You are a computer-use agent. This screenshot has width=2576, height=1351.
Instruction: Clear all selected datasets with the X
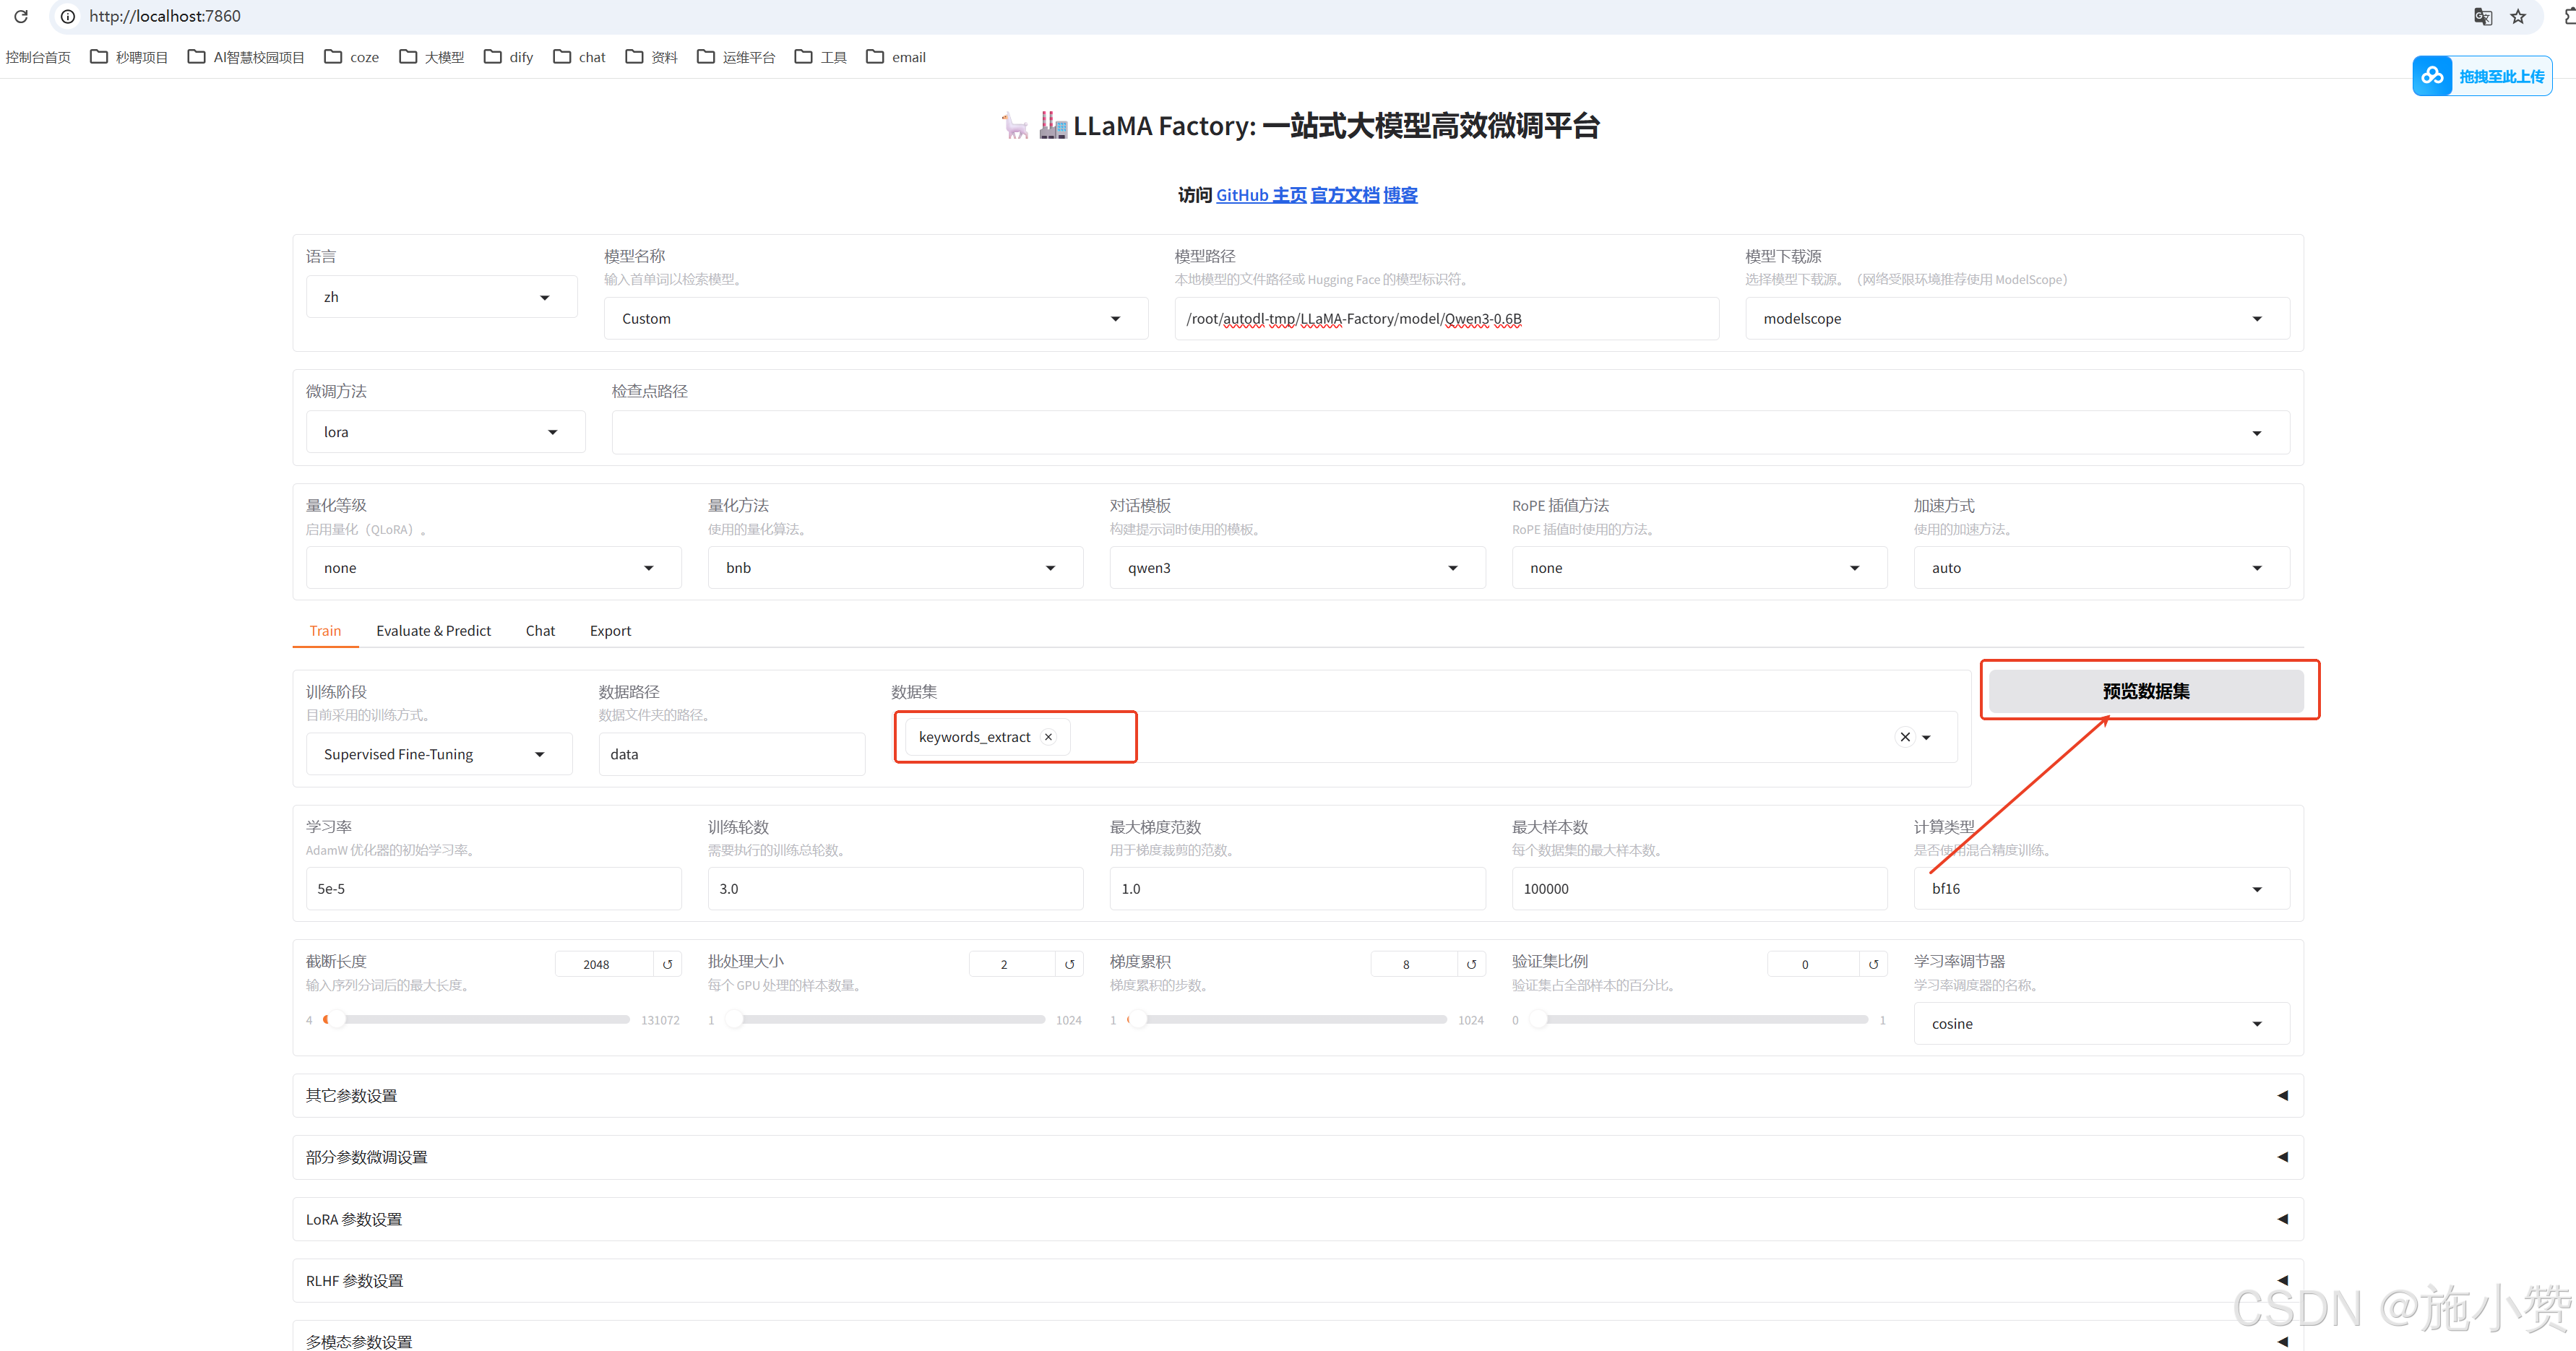(1905, 737)
